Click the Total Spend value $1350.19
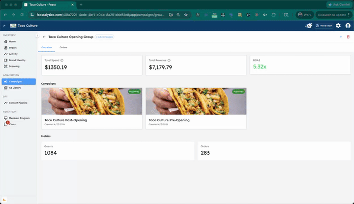Image resolution: width=354 pixels, height=204 pixels. (x=56, y=68)
